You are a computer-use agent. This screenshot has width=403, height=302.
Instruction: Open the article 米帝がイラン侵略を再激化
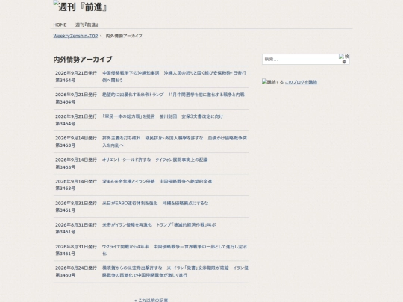159,225
